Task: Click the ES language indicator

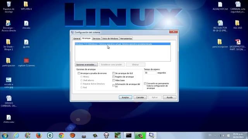Action: 210,135
